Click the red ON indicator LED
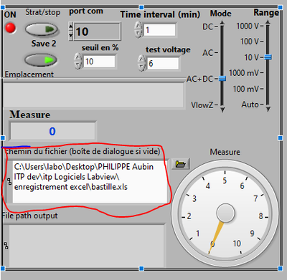Screen dimensions: 287x280 [11, 28]
